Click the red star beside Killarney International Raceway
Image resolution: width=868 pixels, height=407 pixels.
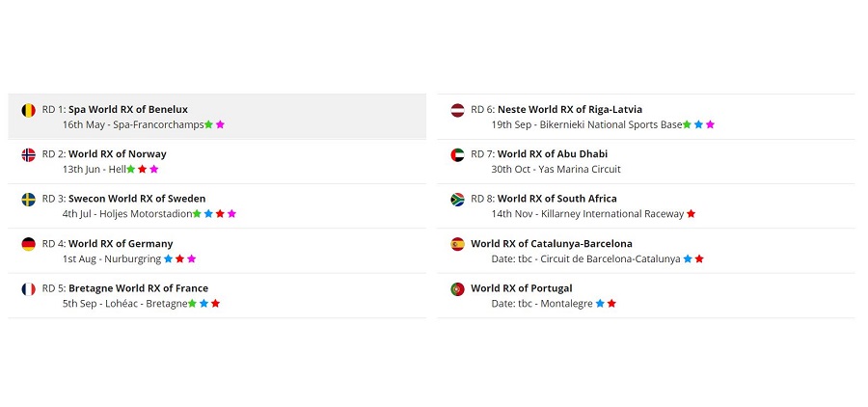pyautogui.click(x=691, y=214)
